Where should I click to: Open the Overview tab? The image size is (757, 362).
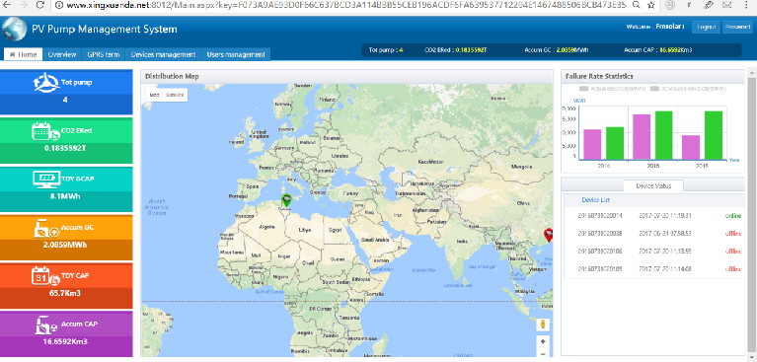pyautogui.click(x=62, y=54)
